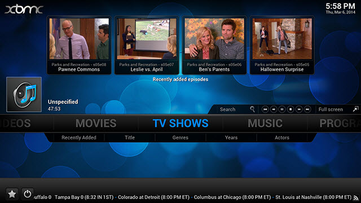Browse TV shows by Title

(x=130, y=138)
